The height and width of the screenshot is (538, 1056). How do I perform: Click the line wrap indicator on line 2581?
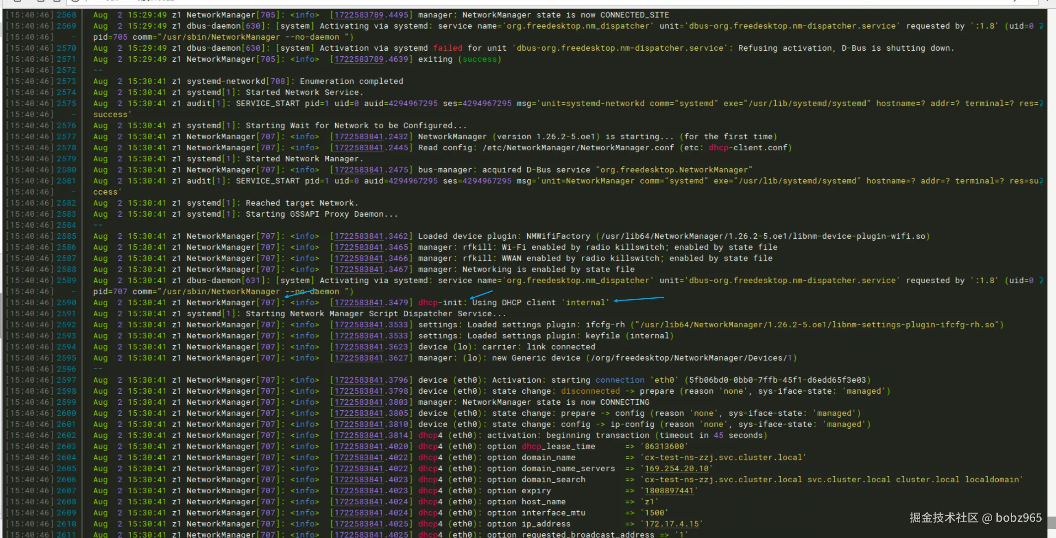(1041, 181)
